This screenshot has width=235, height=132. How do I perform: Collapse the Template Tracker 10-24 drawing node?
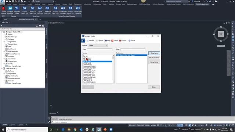(x=2, y=32)
